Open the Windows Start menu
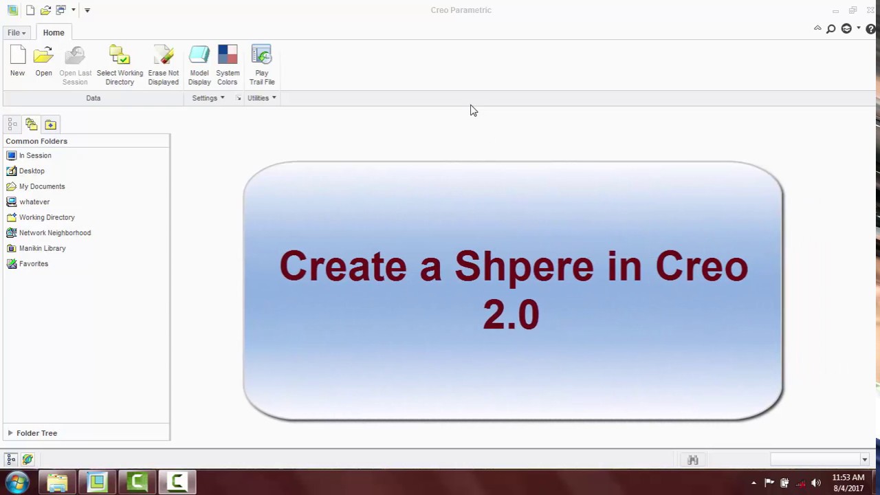The image size is (880, 495). coord(17,483)
